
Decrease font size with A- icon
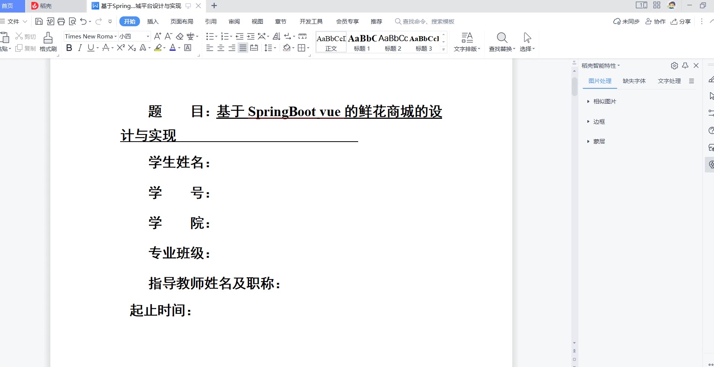pyautogui.click(x=169, y=36)
